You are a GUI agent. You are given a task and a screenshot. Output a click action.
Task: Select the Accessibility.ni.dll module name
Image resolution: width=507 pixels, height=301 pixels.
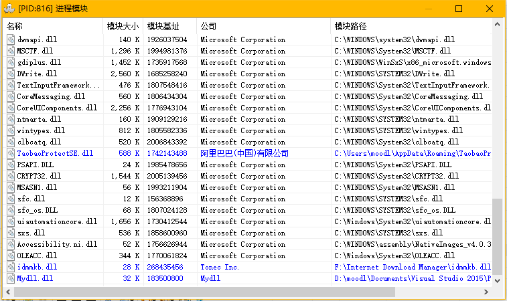pyautogui.click(x=57, y=244)
